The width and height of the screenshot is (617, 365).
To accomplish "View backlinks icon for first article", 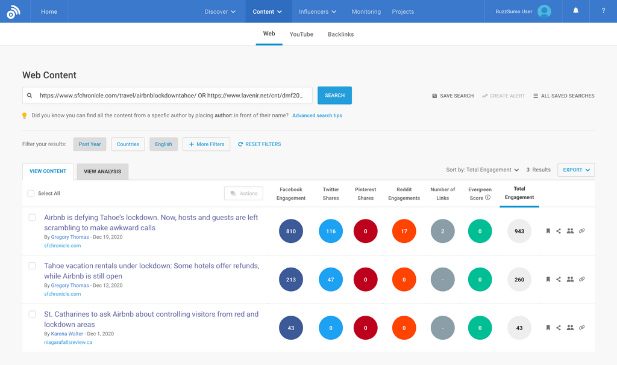I will [x=581, y=231].
